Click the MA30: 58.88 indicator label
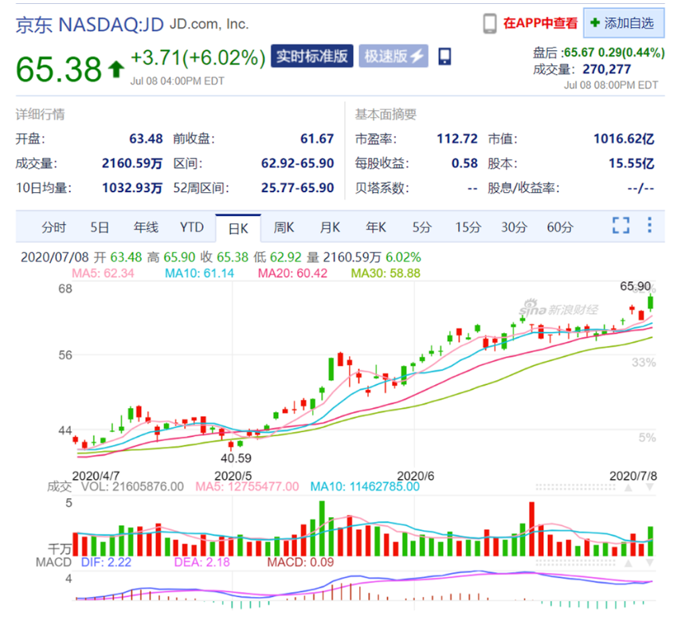 [x=386, y=273]
